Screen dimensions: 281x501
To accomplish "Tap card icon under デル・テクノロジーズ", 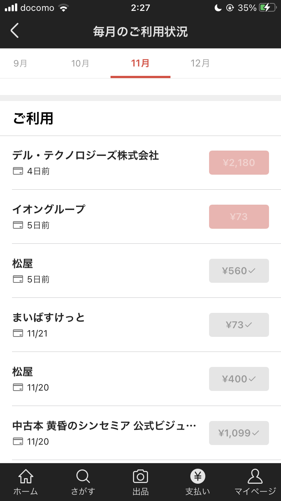I will 18,171.
